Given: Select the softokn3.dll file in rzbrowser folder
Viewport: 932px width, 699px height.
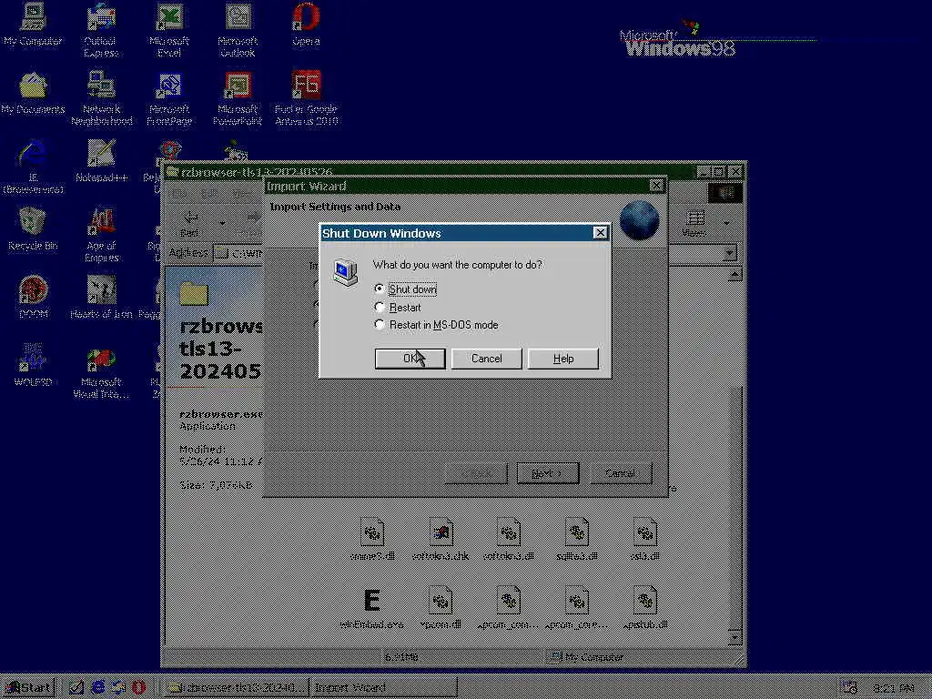Looking at the screenshot, I should click(x=509, y=540).
